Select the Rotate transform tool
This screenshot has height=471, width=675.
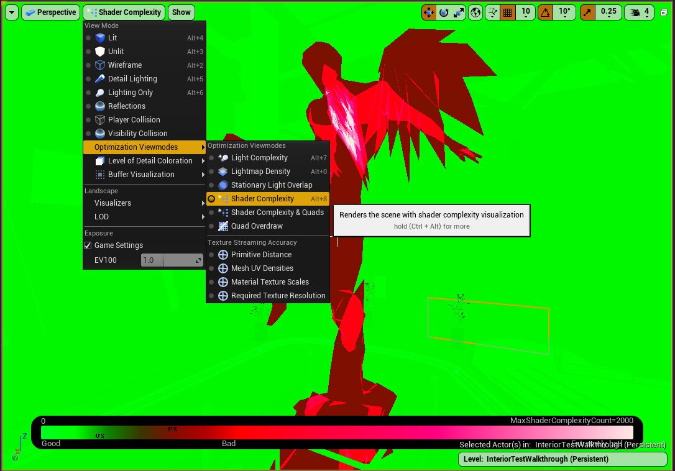(443, 12)
